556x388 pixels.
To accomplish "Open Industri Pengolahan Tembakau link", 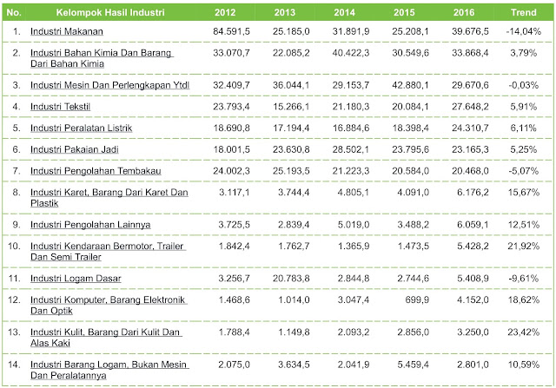I will [x=96, y=171].
